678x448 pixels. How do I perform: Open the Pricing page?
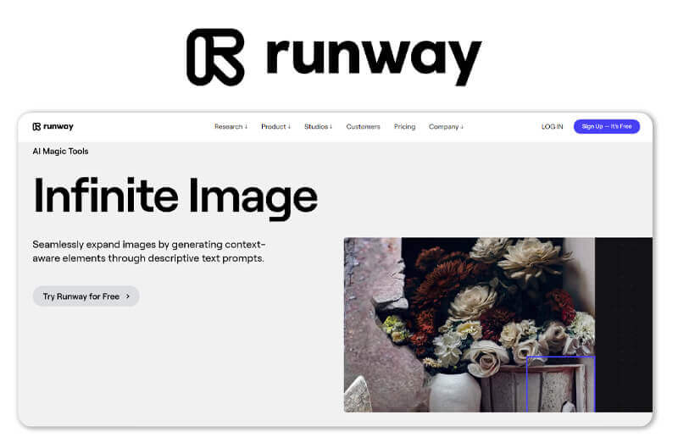405,126
